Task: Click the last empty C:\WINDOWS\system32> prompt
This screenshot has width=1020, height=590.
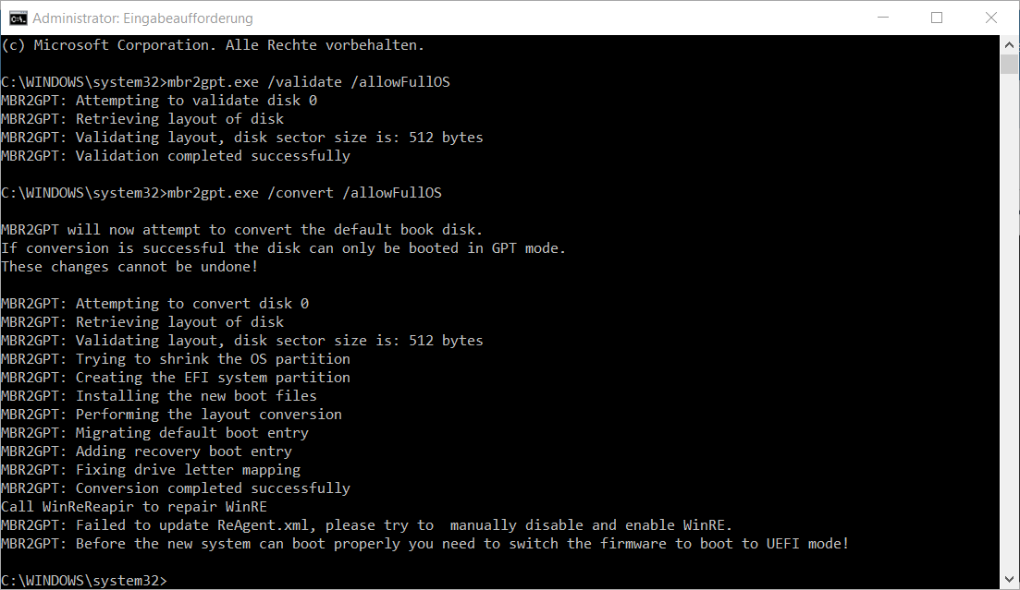Action: [84, 580]
